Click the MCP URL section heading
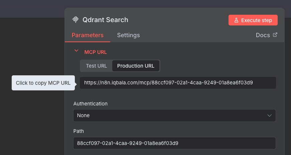This screenshot has height=155, width=291. (x=96, y=52)
